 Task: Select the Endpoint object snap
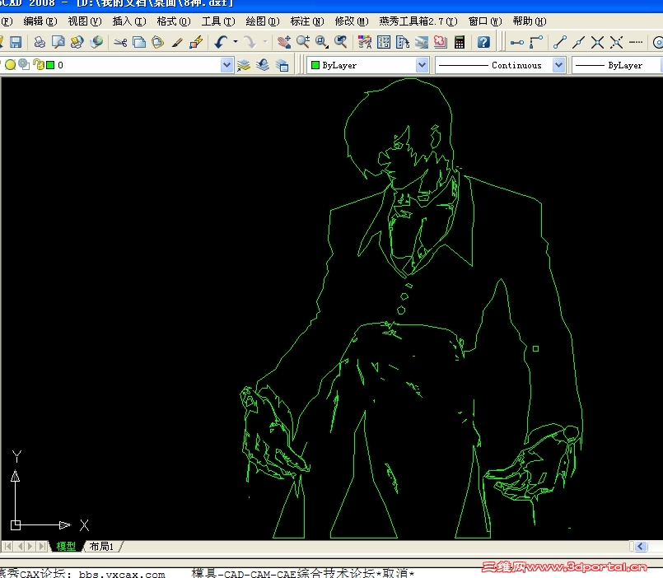click(x=560, y=42)
